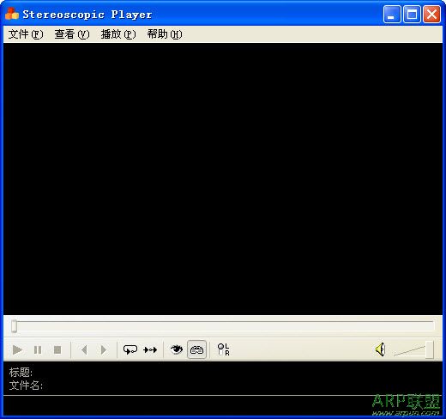Open the 查看(V) menu
This screenshot has height=419, width=446.
coord(72,34)
